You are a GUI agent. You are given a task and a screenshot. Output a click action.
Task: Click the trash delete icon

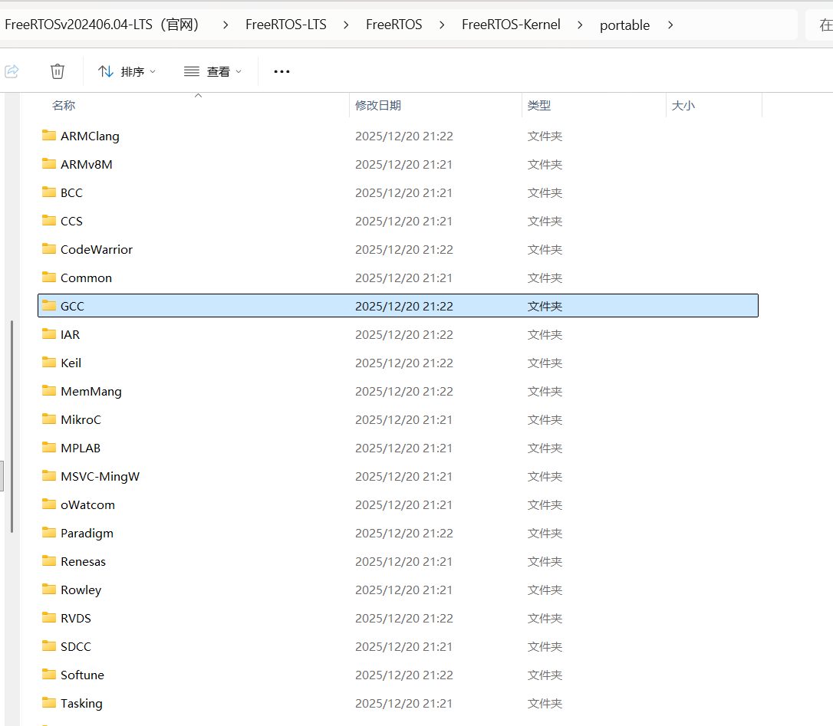click(x=58, y=71)
